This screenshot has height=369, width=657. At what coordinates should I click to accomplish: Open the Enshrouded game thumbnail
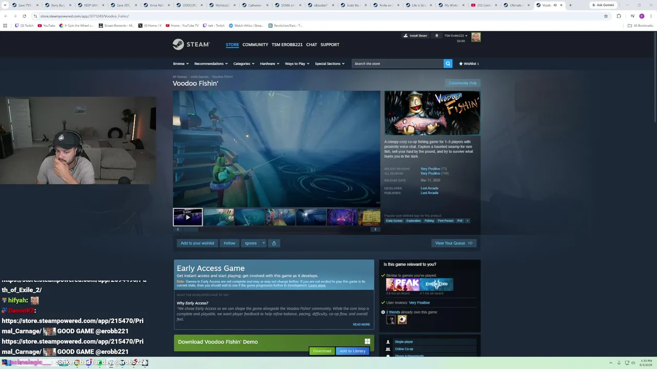(436, 284)
